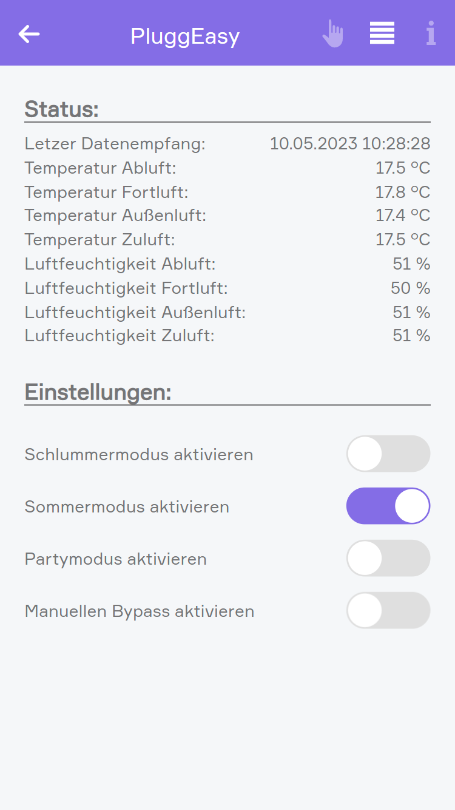Click the Sommermodus aktivieren label text
The image size is (455, 810).
point(127,506)
